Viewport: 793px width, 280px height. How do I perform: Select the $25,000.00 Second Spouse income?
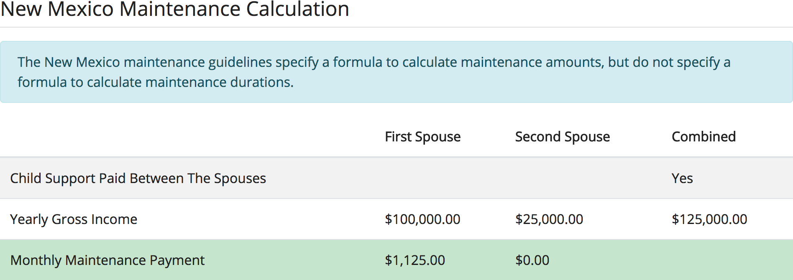point(549,219)
